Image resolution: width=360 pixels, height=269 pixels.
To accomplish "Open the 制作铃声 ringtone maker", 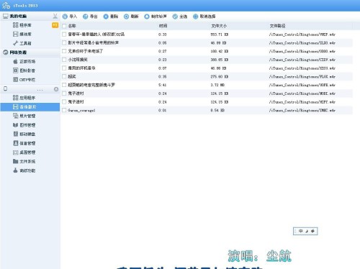I will click(x=156, y=17).
